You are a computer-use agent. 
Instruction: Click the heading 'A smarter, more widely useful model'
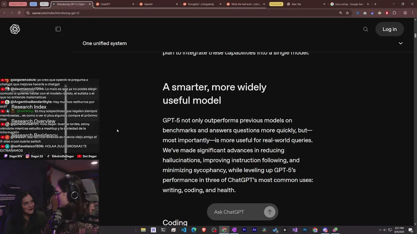[x=214, y=94]
